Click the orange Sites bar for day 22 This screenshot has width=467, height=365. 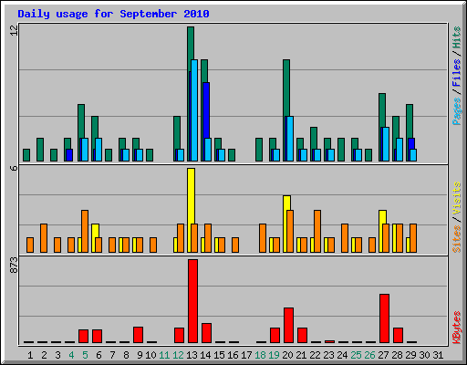click(317, 231)
